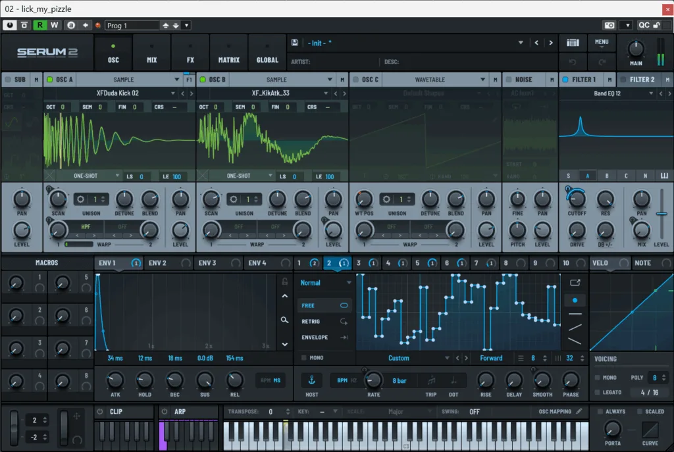Click the OSC Mapping pencil icon
The image size is (674, 452).
(579, 411)
